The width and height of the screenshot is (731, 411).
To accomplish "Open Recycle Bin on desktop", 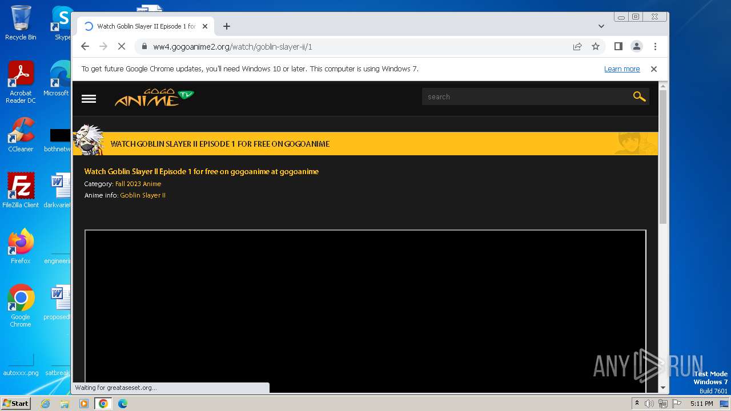I will coord(21,23).
